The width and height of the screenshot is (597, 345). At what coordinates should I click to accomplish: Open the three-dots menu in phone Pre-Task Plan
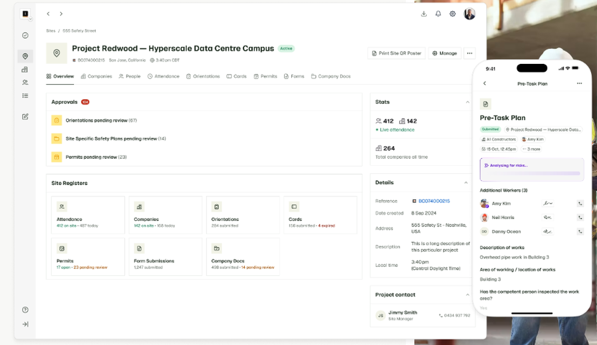[x=579, y=84]
